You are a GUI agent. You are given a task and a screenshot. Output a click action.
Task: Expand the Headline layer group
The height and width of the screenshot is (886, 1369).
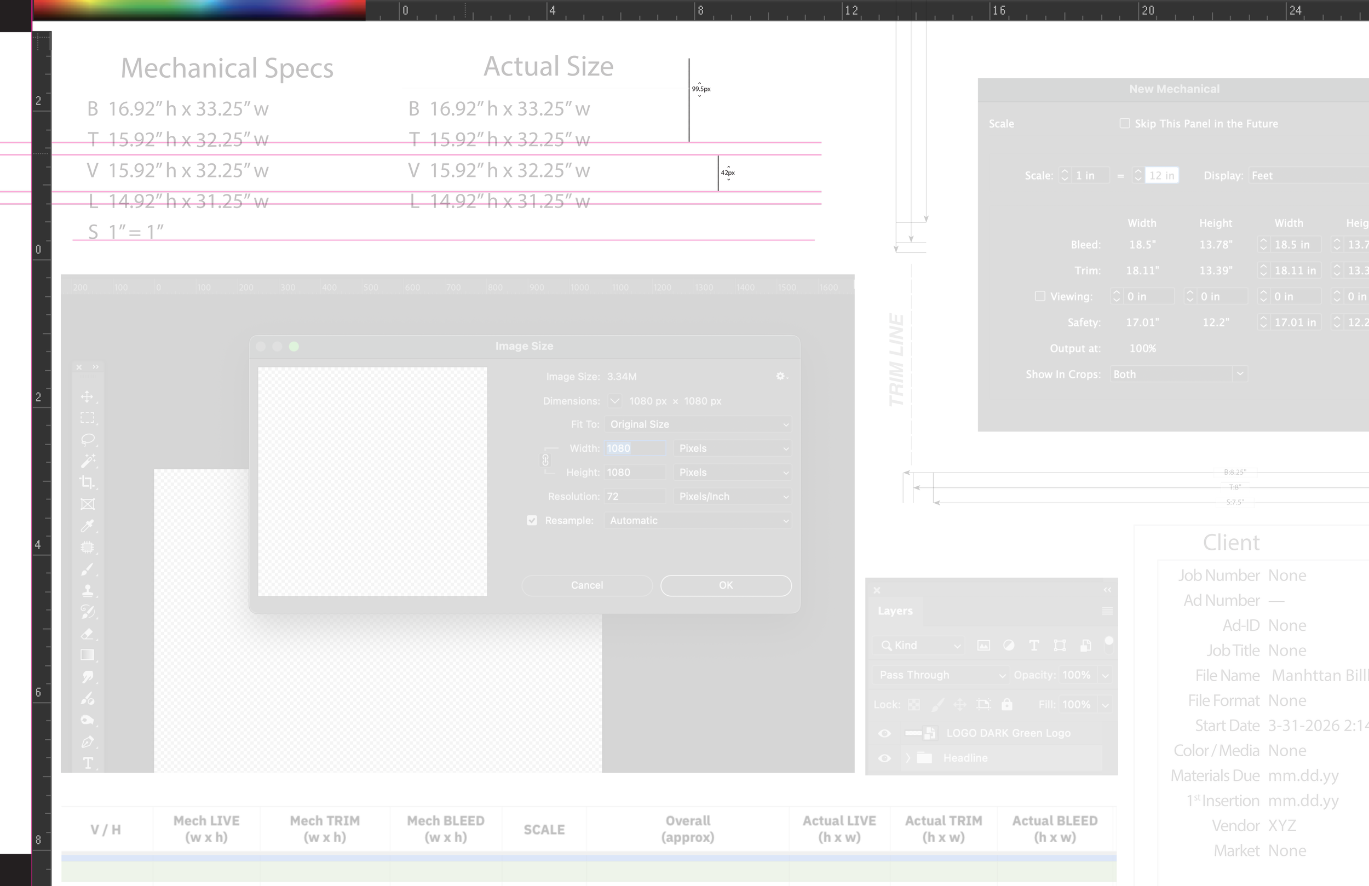click(908, 758)
